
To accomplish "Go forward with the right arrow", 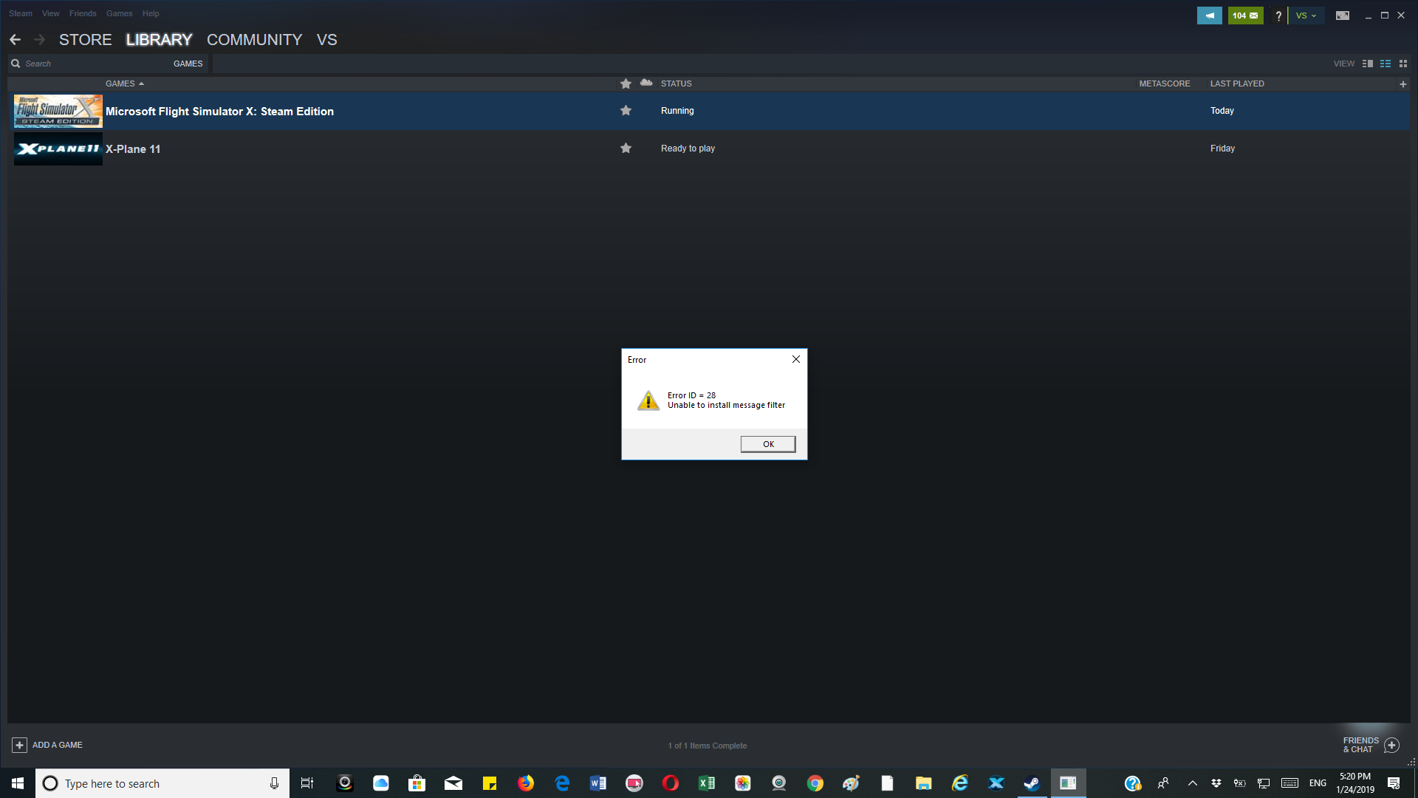I will coord(40,40).
